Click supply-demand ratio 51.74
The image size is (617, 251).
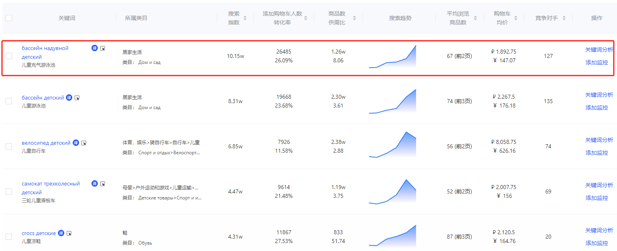click(338, 241)
